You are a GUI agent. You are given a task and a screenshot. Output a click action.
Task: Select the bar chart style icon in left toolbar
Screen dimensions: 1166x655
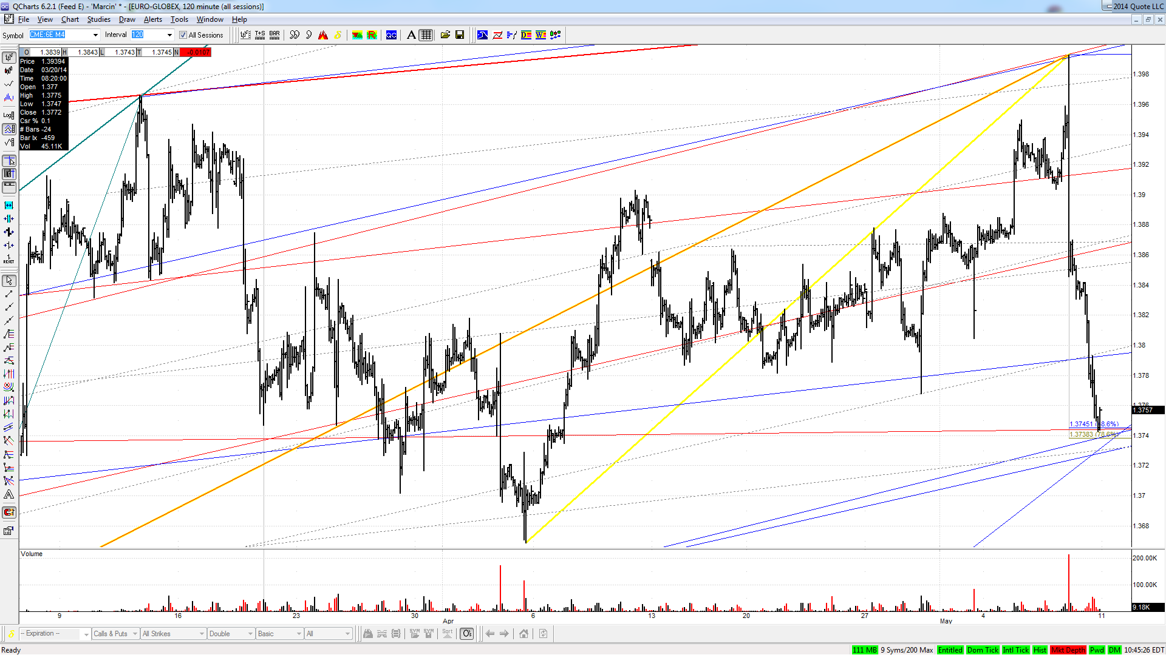coord(9,57)
